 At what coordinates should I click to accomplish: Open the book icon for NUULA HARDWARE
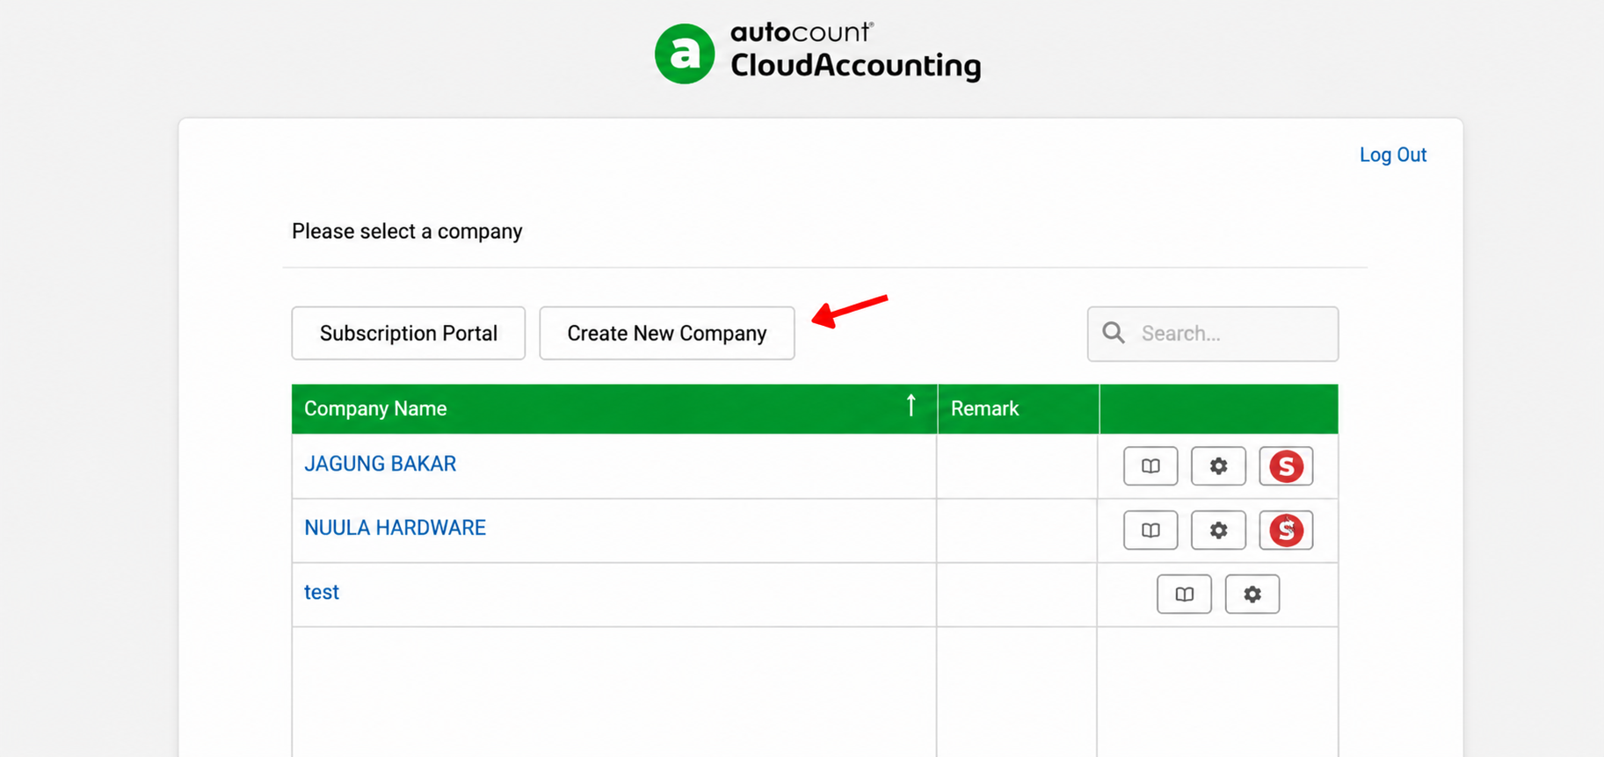(x=1150, y=530)
